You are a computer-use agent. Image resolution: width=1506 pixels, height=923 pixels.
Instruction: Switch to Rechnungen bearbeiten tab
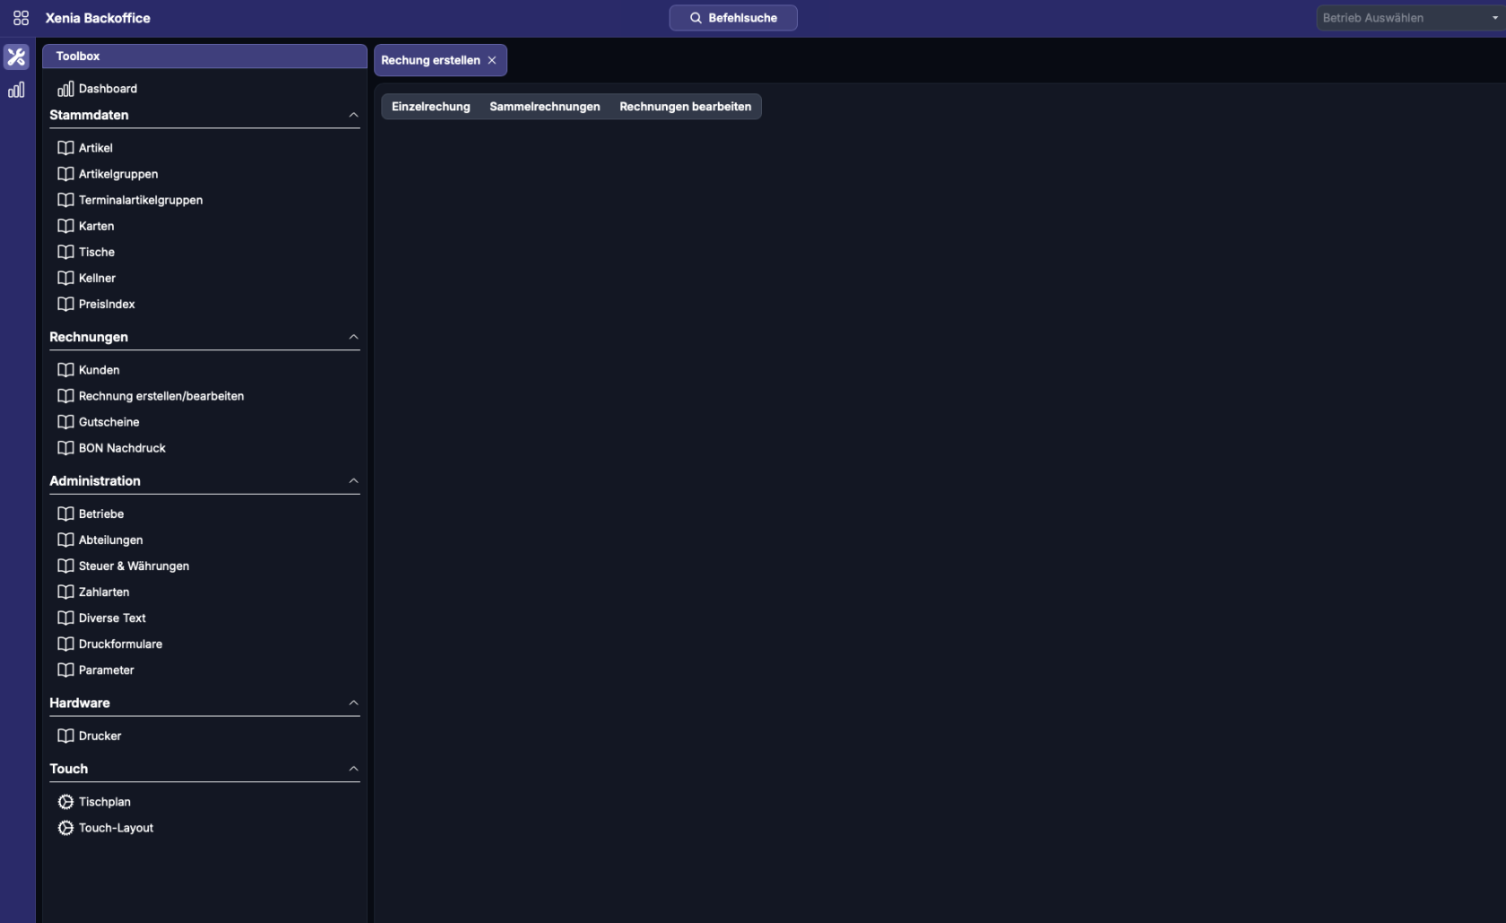click(685, 107)
